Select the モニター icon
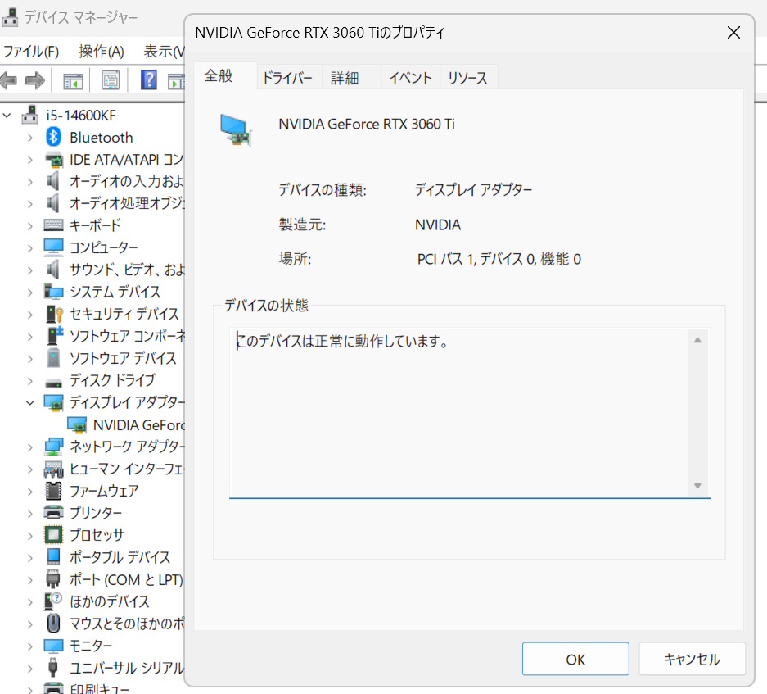The width and height of the screenshot is (767, 694). pos(53,646)
